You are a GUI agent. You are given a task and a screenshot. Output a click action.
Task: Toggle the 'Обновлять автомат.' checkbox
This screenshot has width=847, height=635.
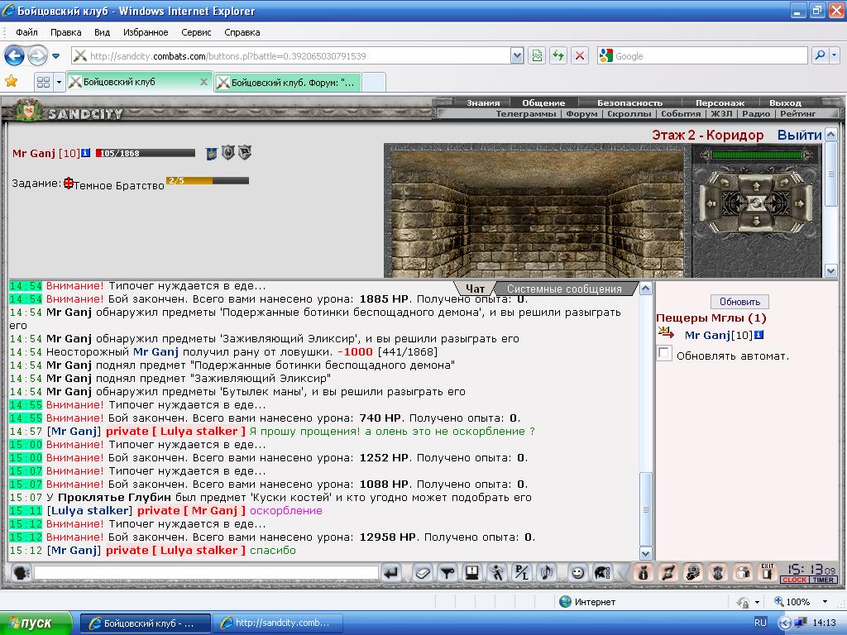tap(664, 354)
